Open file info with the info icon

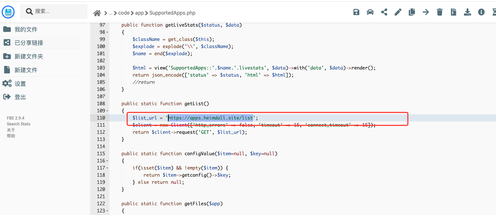[x=481, y=12]
